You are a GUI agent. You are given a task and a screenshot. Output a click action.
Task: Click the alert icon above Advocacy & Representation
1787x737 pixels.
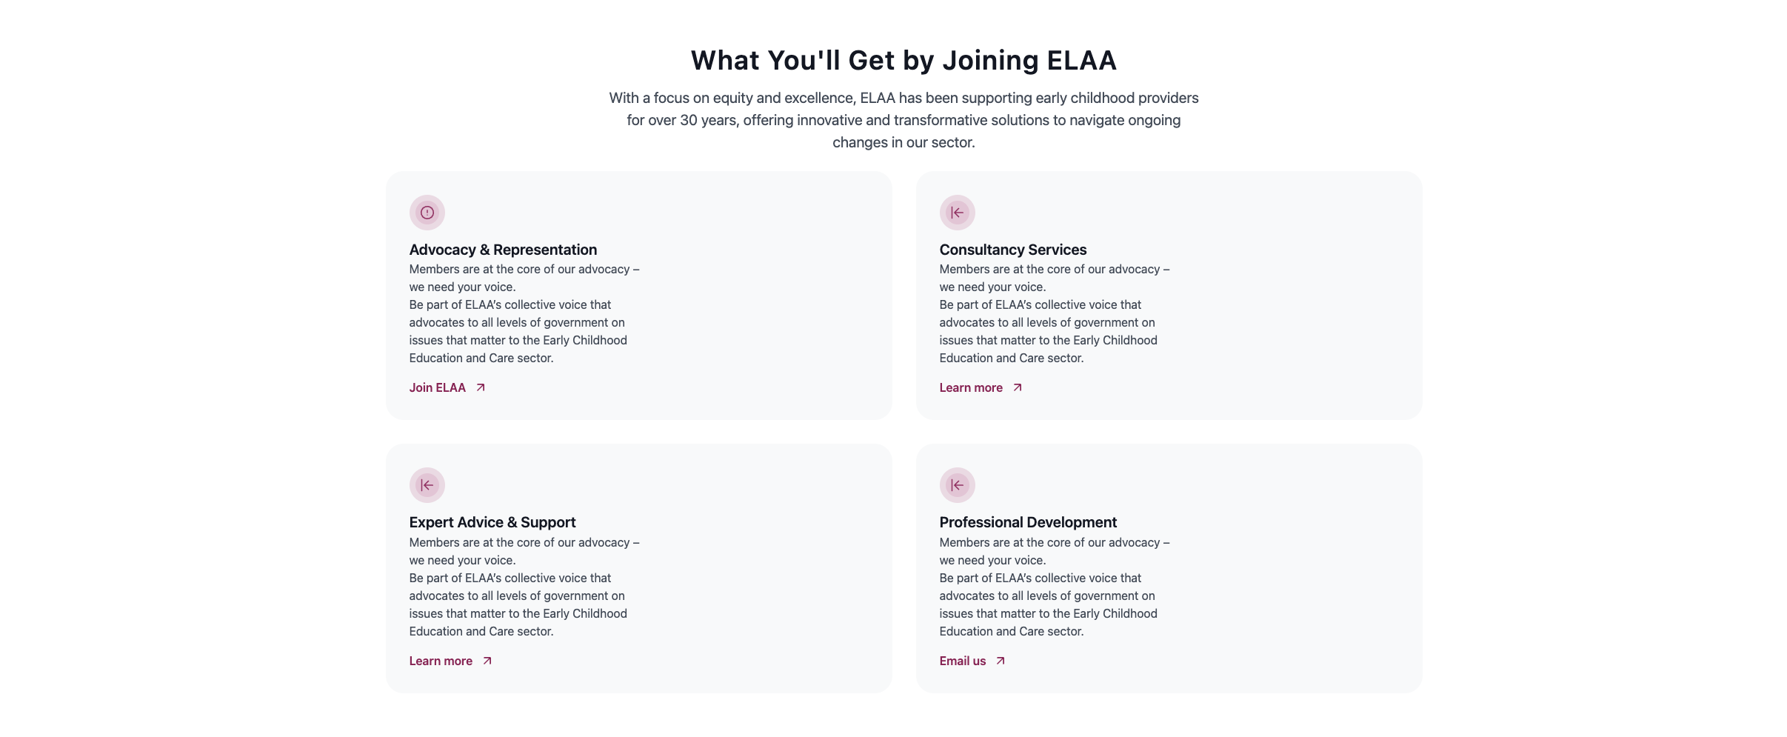point(427,213)
